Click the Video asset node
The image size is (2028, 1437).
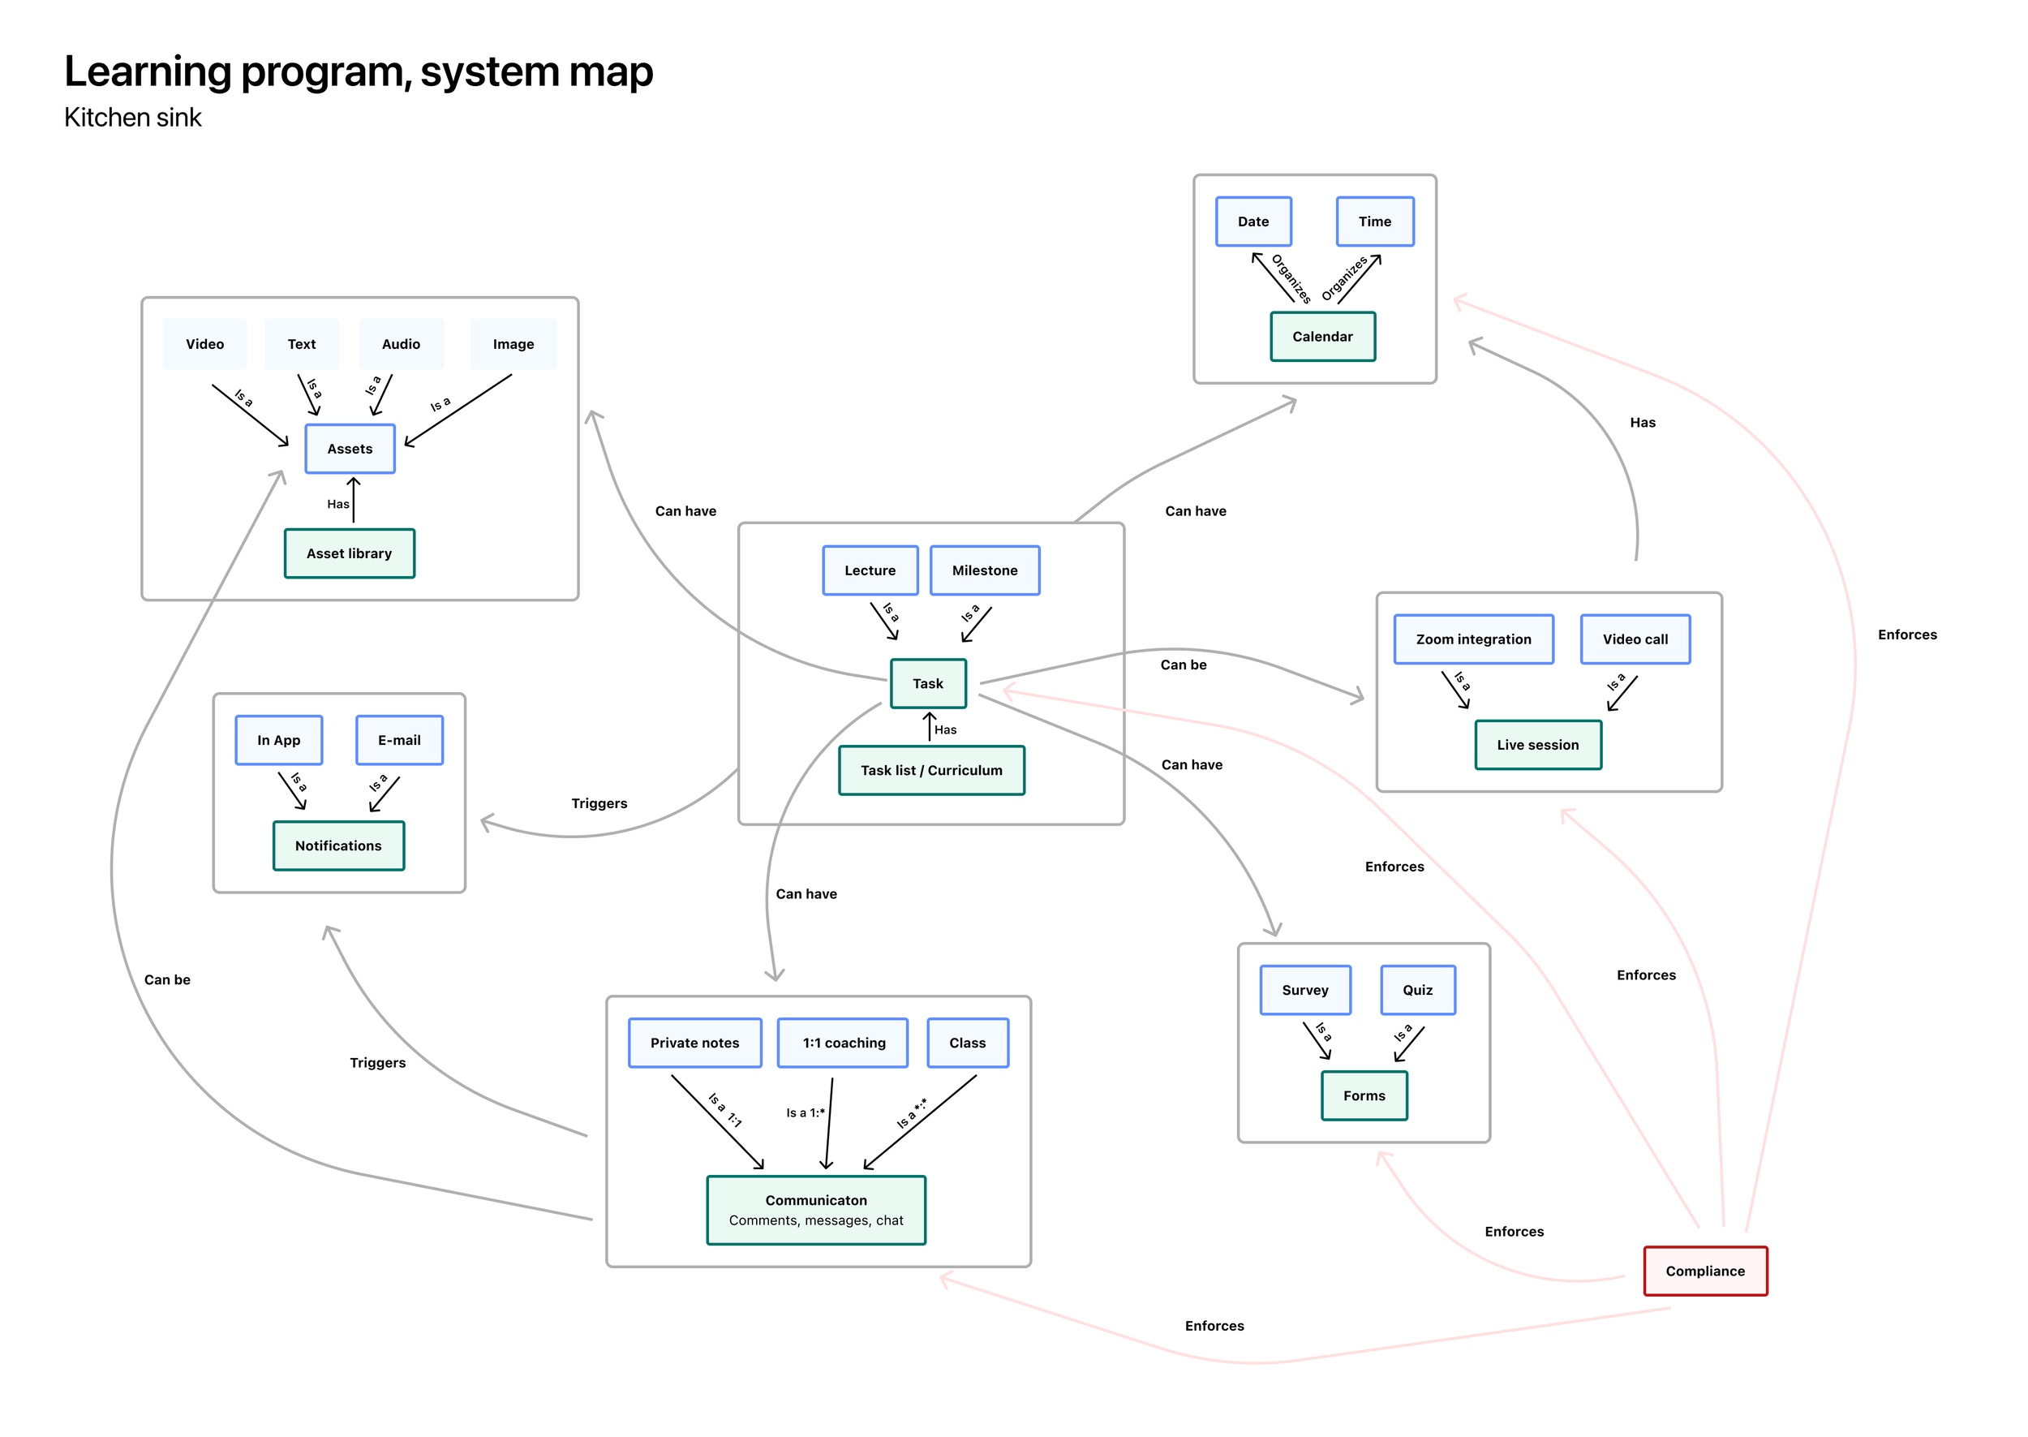tap(204, 343)
